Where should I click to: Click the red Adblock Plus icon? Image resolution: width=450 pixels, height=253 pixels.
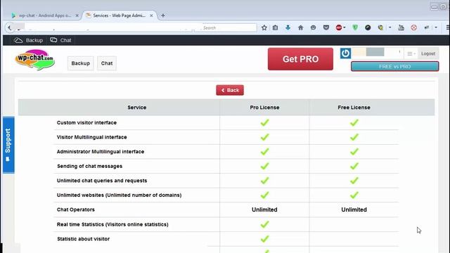(x=339, y=27)
